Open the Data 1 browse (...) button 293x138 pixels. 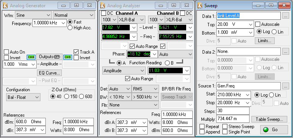point(285,16)
